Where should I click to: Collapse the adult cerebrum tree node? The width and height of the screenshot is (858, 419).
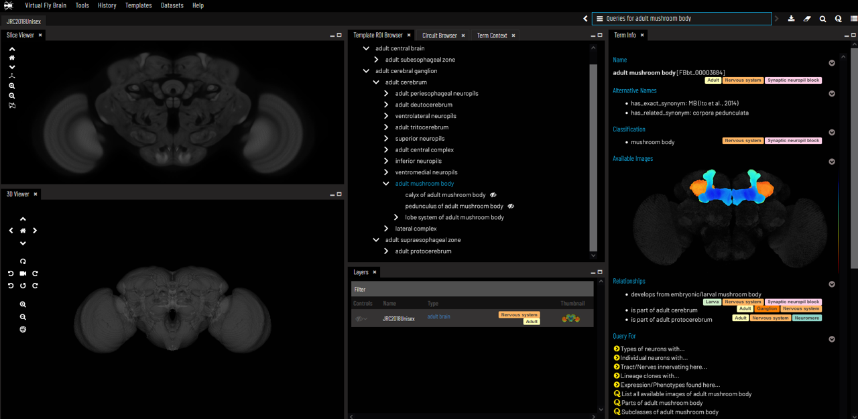[x=376, y=82]
